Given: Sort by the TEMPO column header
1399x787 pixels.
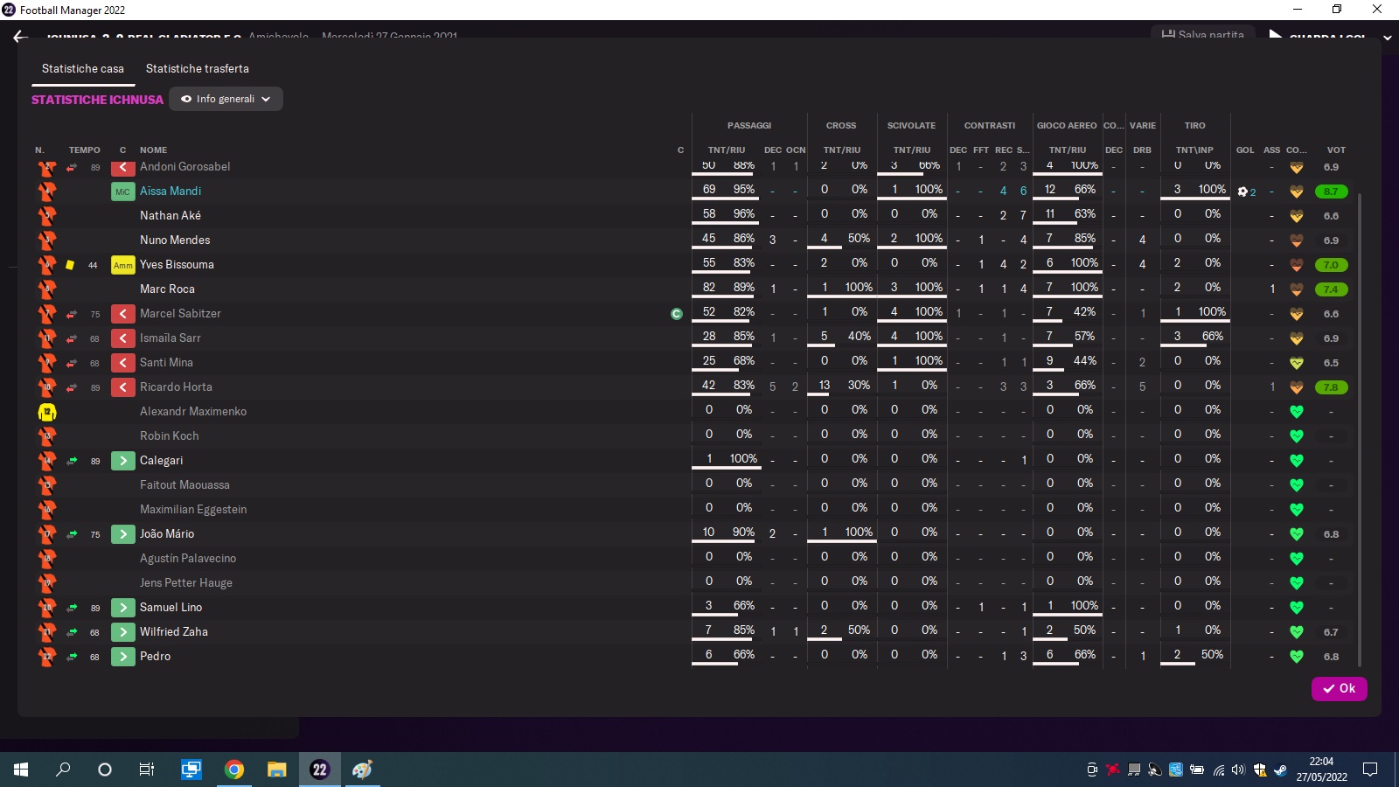Looking at the screenshot, I should tap(85, 150).
